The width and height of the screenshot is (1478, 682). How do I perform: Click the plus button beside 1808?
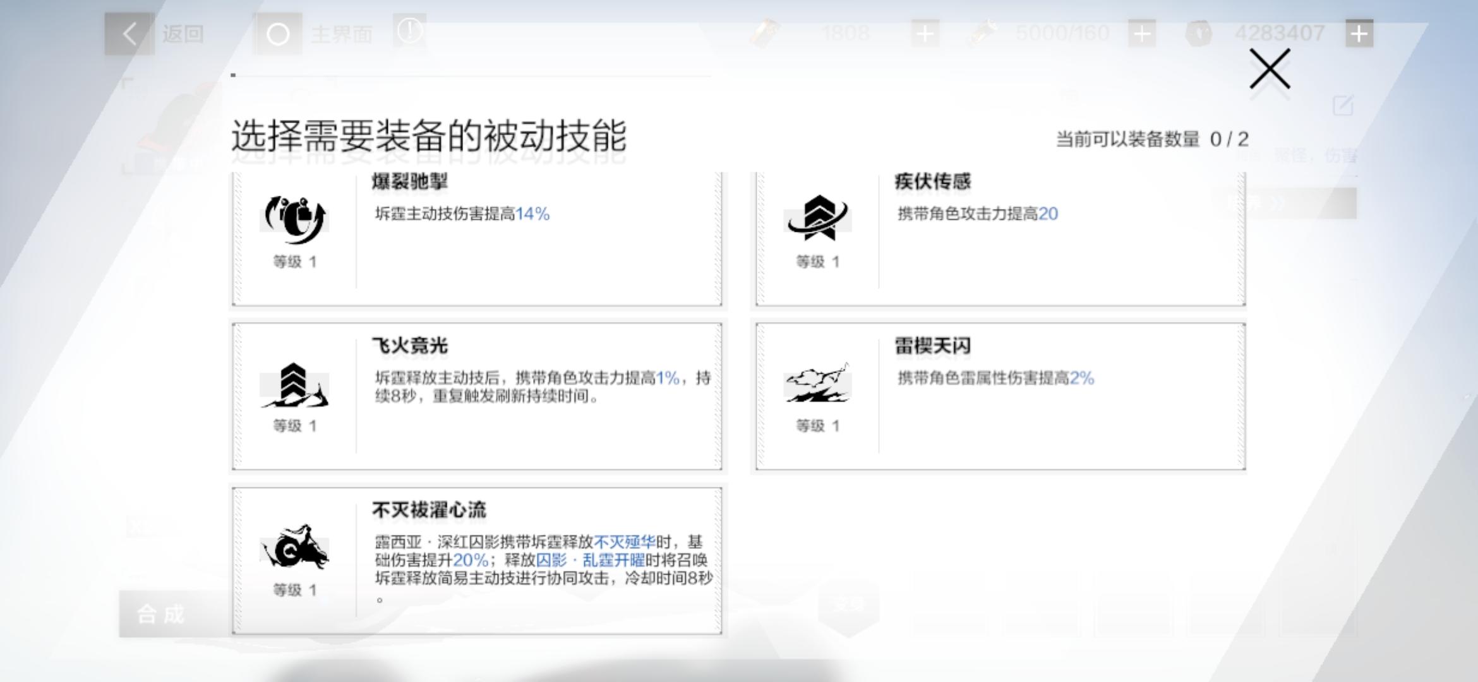click(x=925, y=33)
